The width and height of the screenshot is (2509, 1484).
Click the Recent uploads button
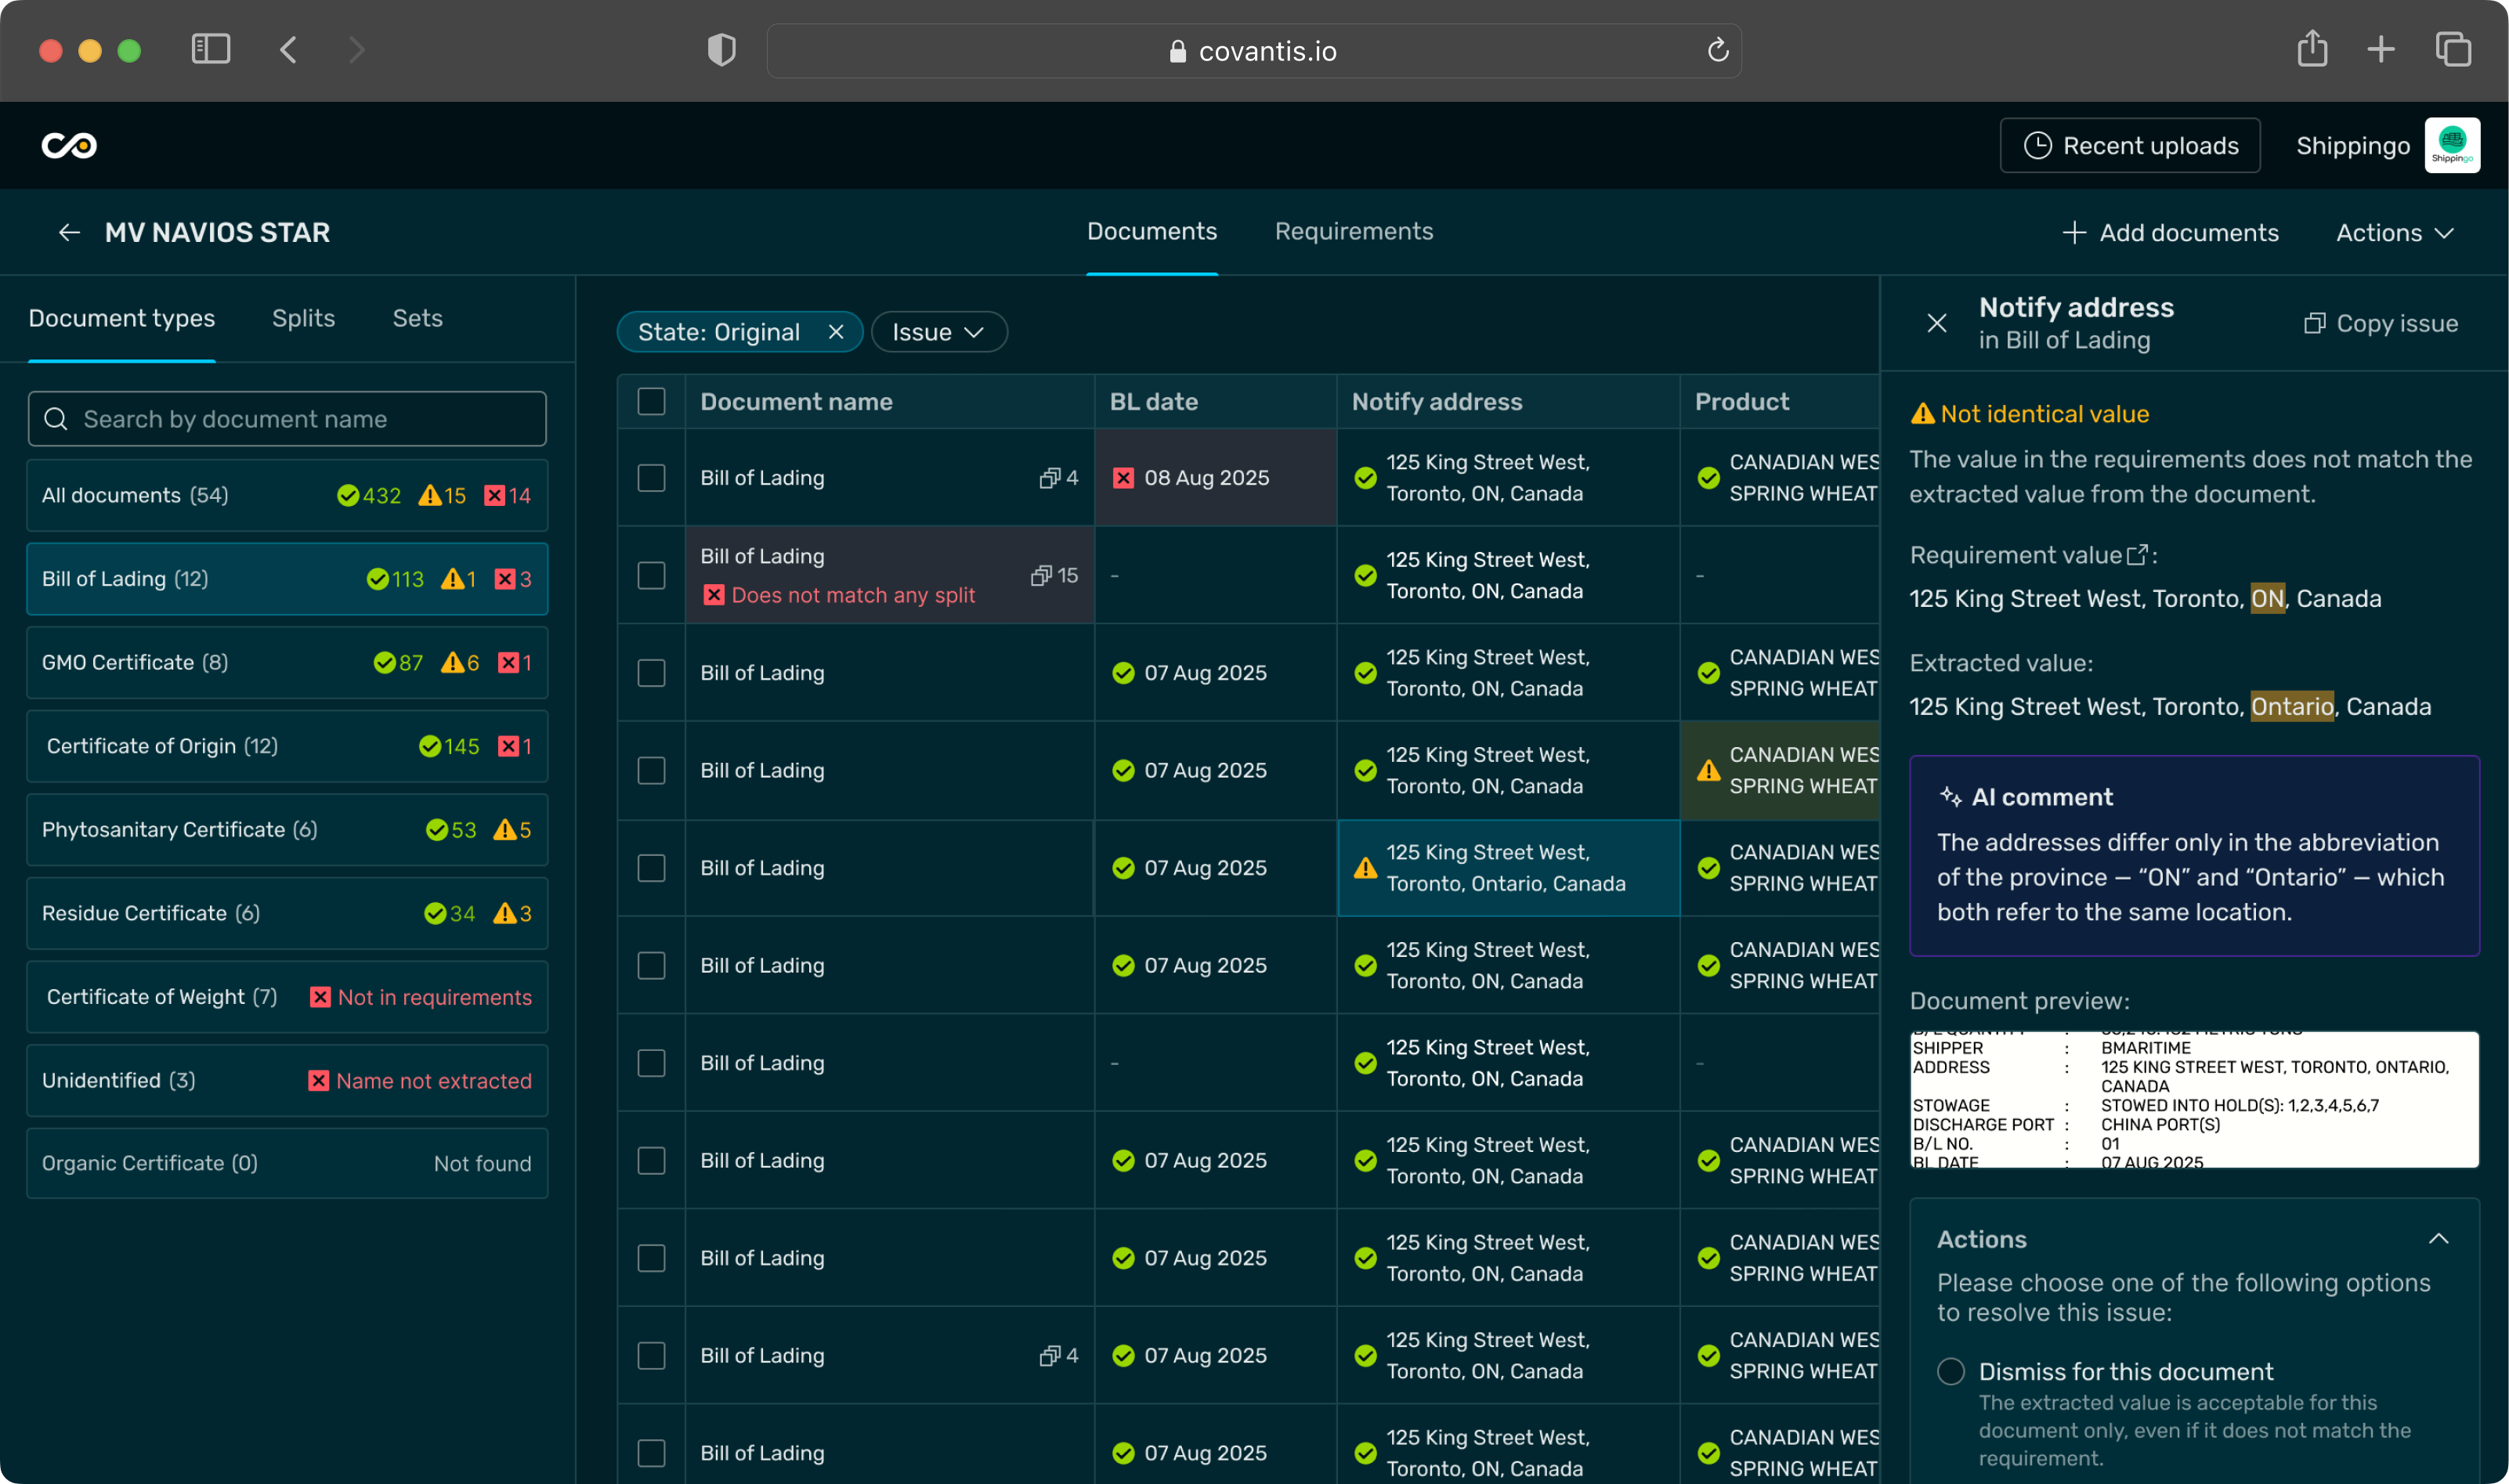2129,146
